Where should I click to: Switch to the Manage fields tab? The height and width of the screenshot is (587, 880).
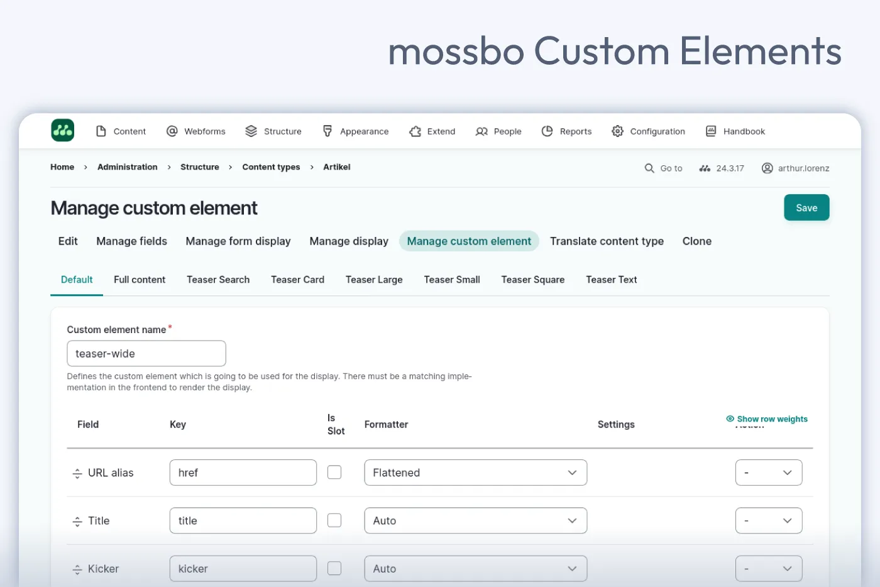(131, 241)
